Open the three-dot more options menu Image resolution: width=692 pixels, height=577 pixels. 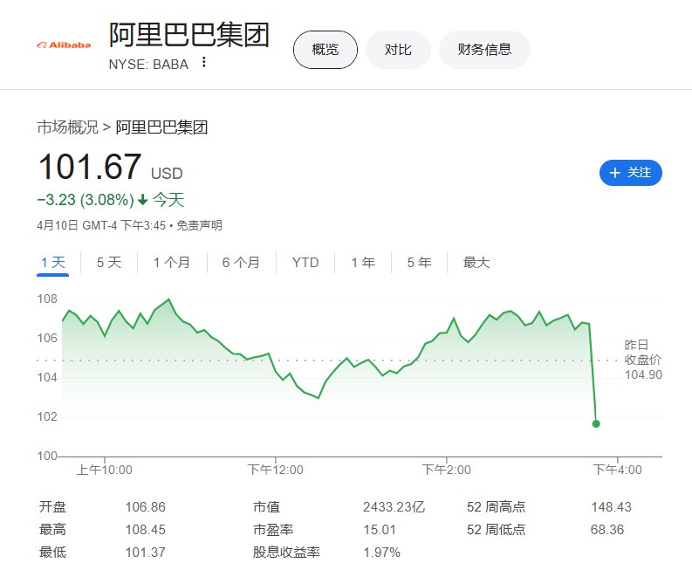pyautogui.click(x=203, y=62)
